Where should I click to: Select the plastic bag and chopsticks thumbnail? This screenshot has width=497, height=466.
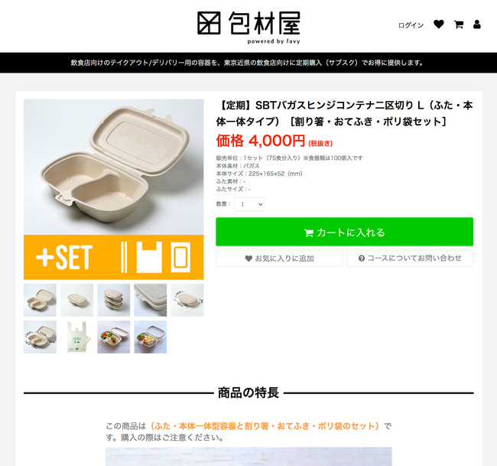[76, 337]
